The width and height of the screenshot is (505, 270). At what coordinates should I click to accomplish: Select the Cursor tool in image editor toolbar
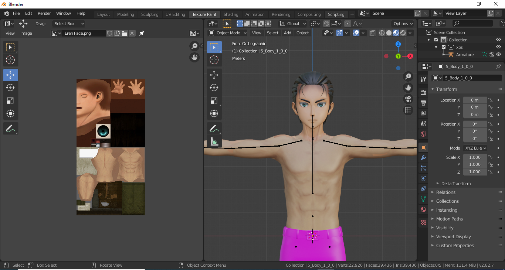10,60
